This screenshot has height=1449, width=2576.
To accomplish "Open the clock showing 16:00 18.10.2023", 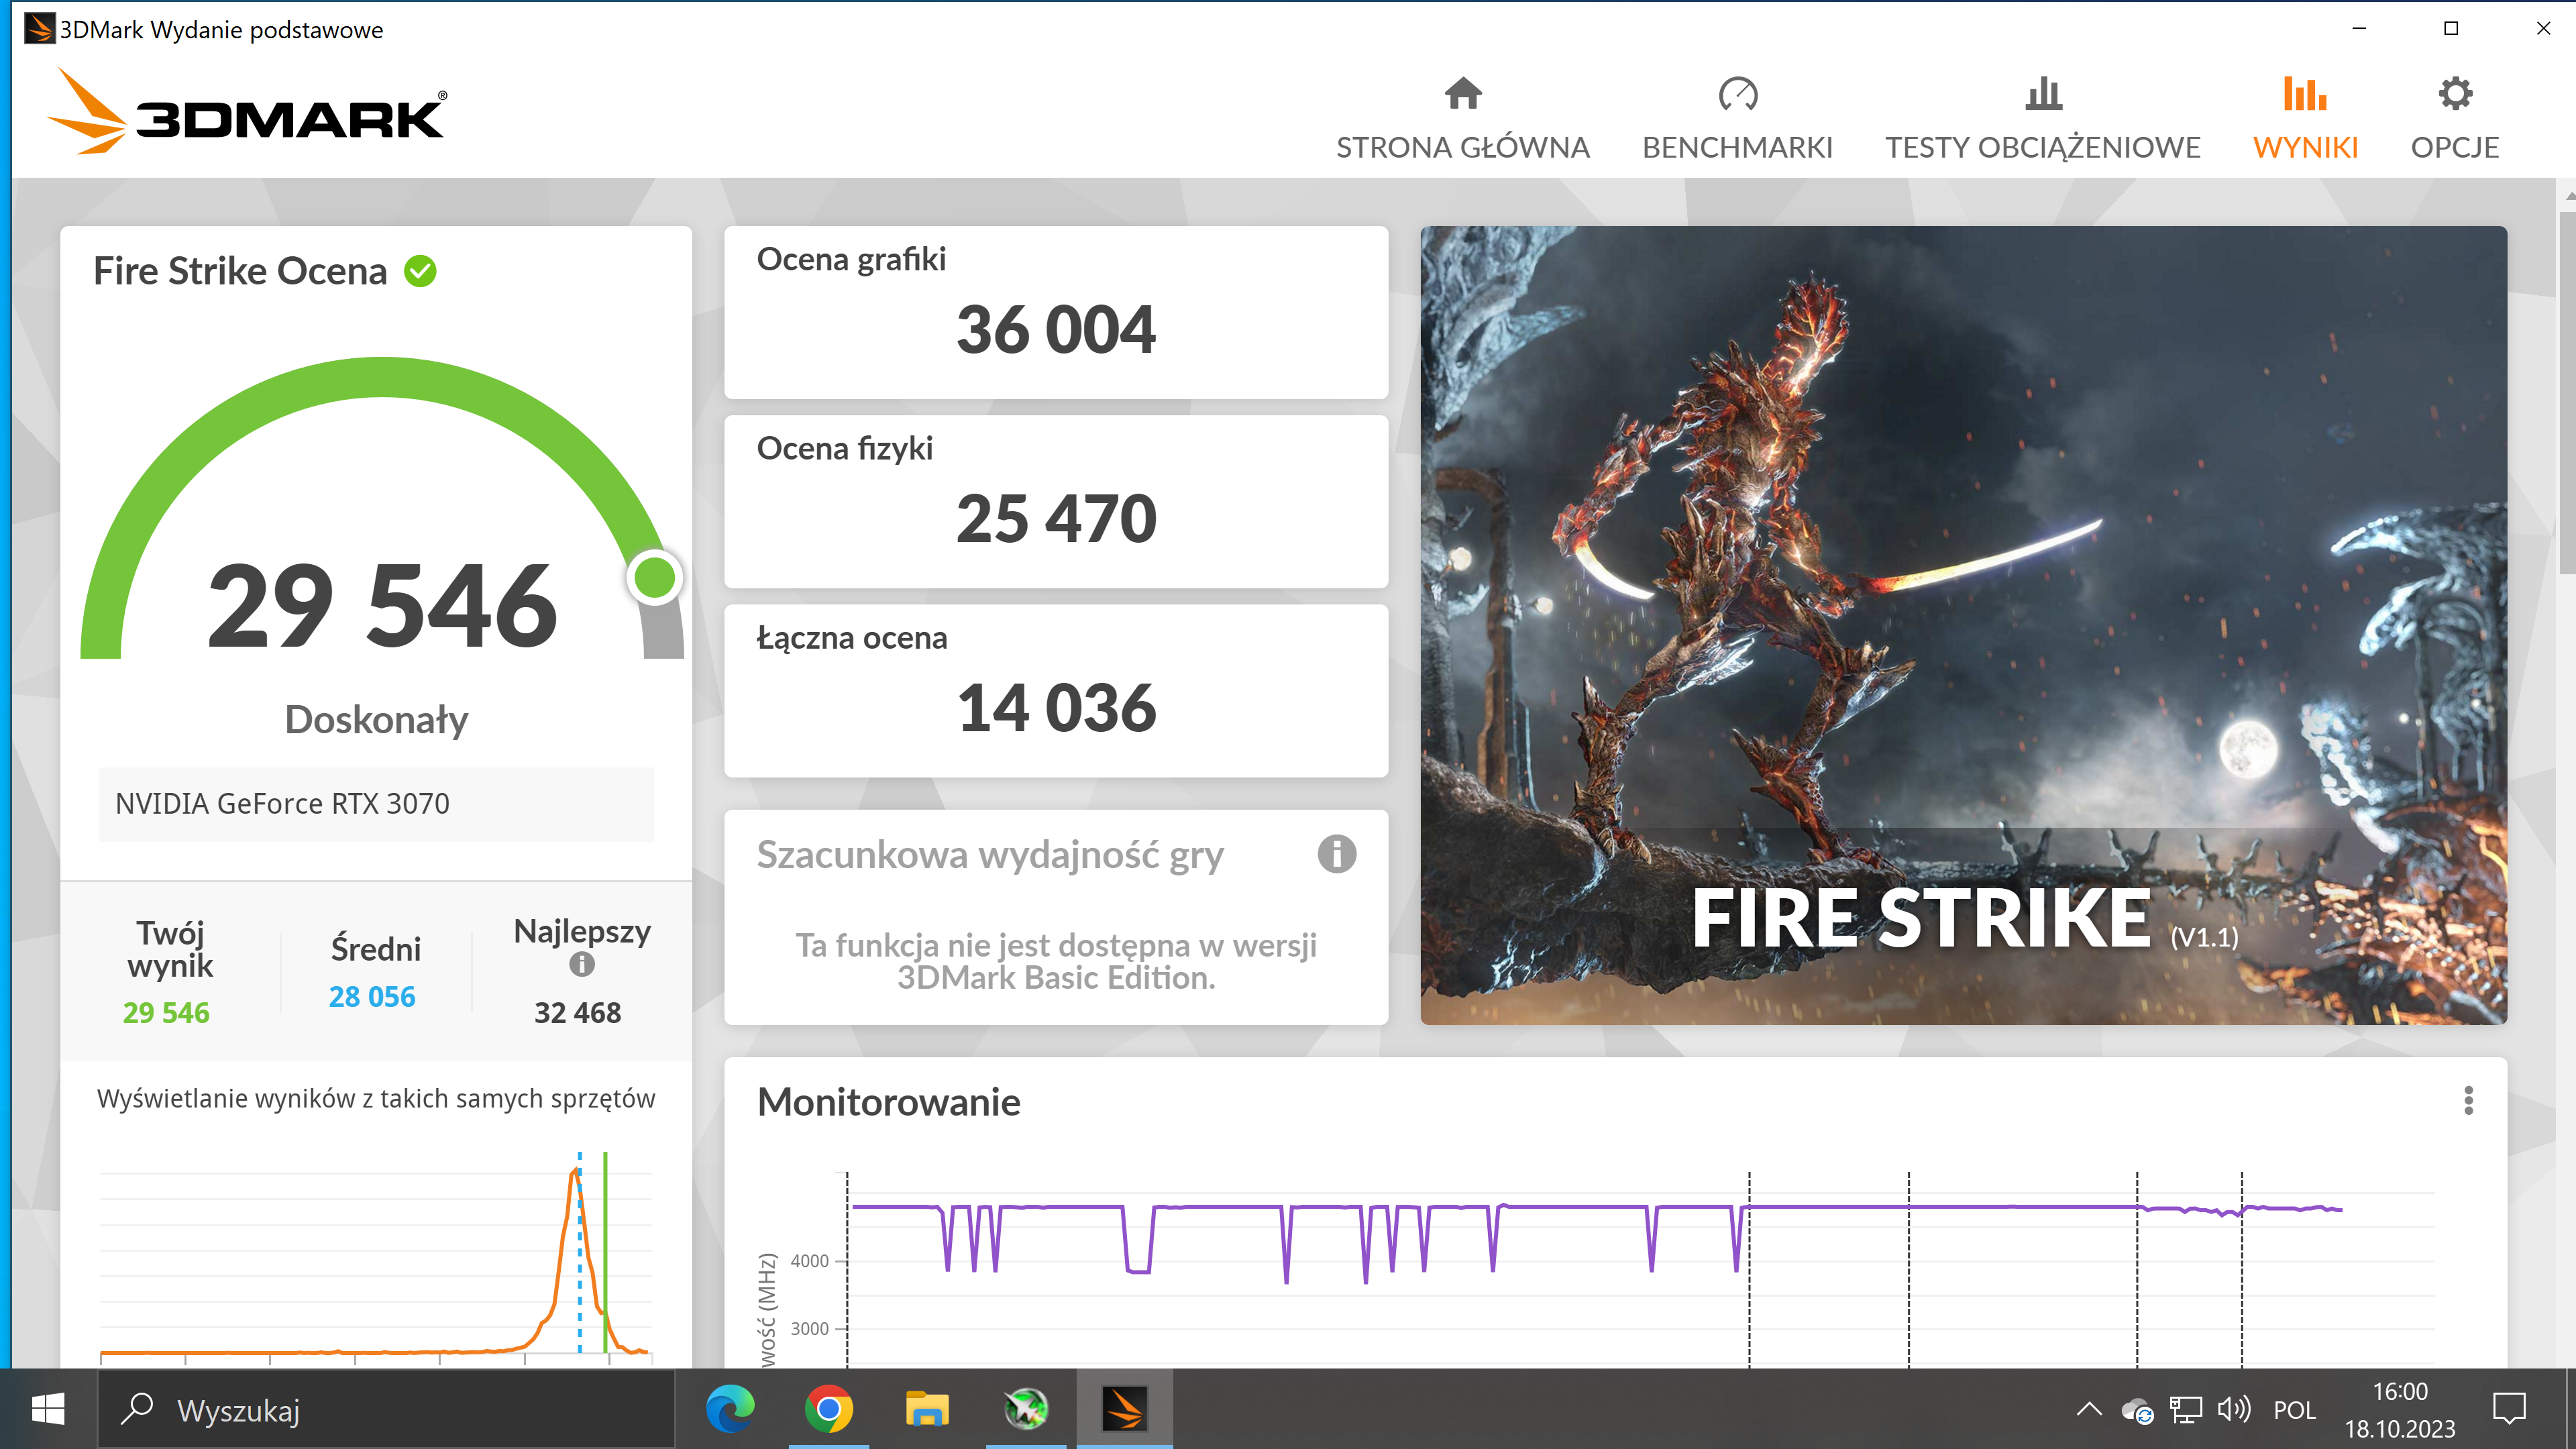I will pyautogui.click(x=2399, y=1410).
